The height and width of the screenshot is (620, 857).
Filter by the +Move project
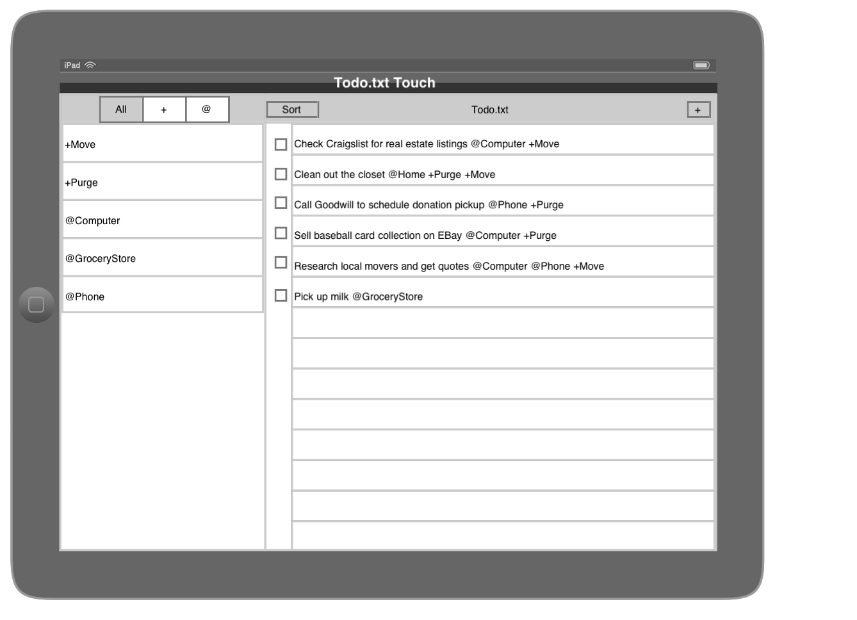click(162, 144)
